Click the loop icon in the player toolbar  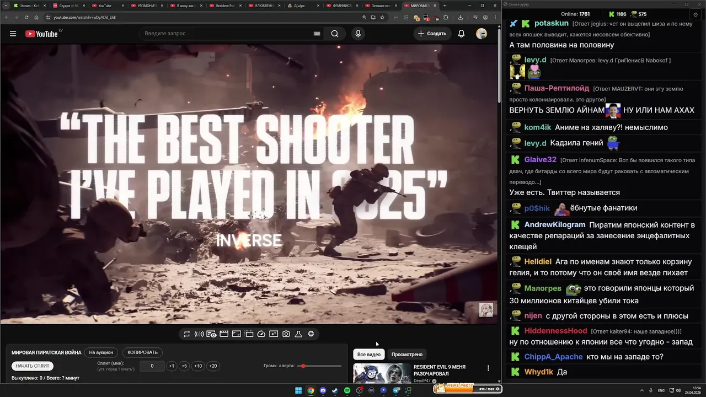[x=187, y=334]
